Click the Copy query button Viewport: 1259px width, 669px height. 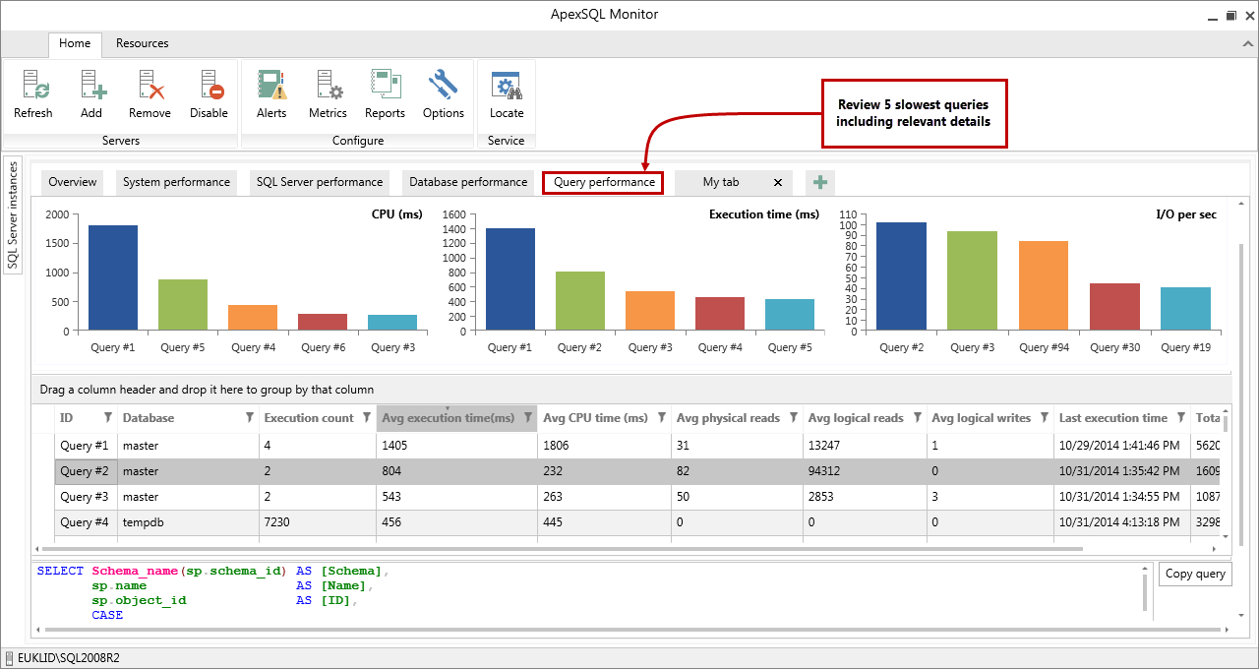coord(1195,574)
